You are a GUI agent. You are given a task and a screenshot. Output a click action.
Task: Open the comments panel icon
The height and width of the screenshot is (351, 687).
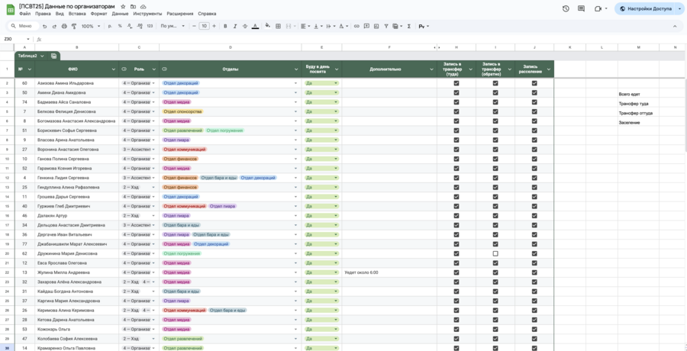pyautogui.click(x=581, y=9)
